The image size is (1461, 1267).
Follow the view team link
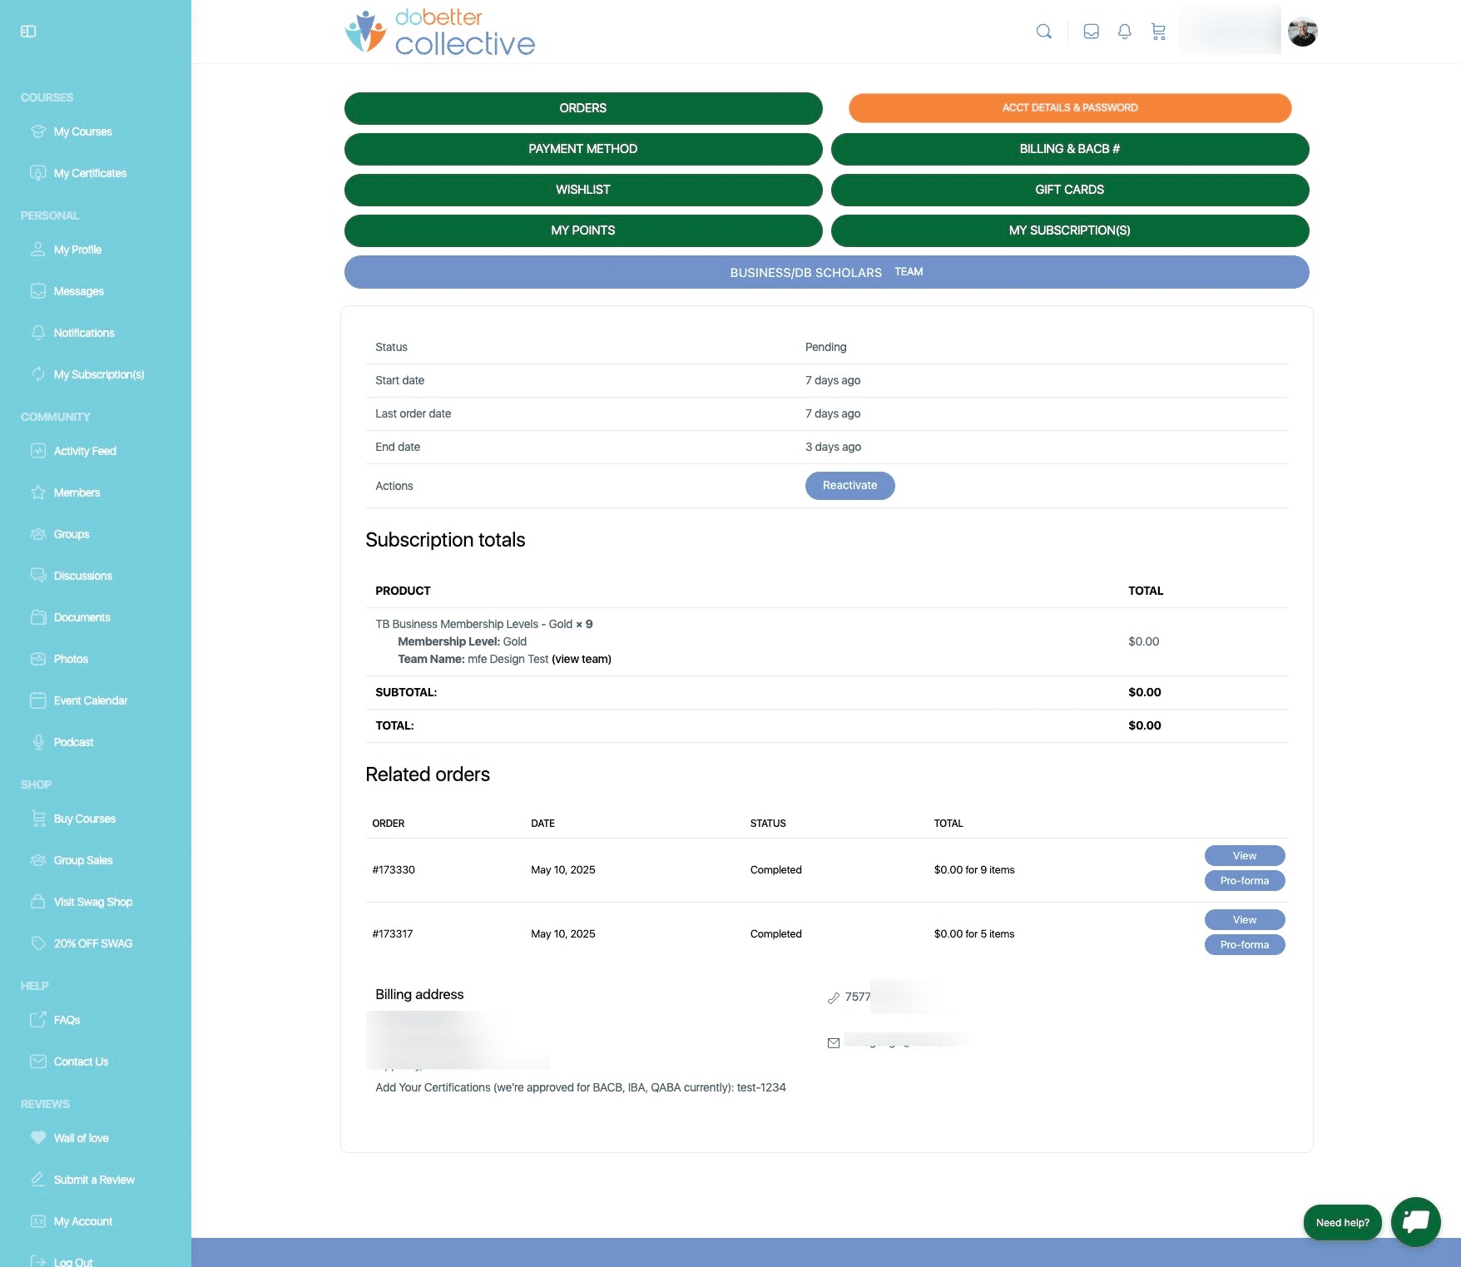[581, 659]
